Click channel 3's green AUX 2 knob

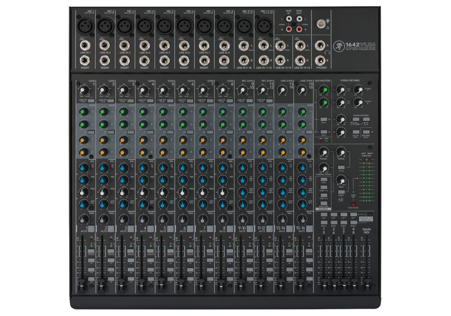(124, 125)
